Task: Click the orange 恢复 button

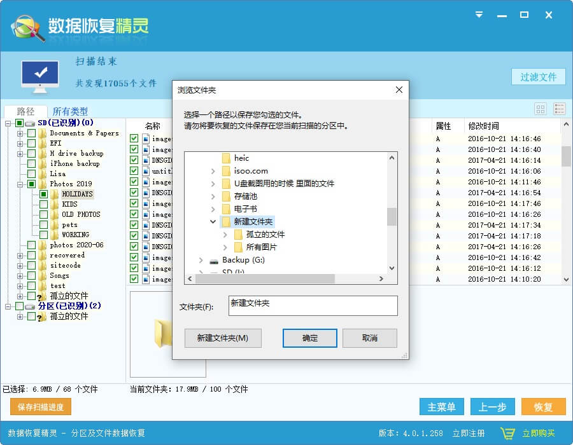Action: (543, 407)
